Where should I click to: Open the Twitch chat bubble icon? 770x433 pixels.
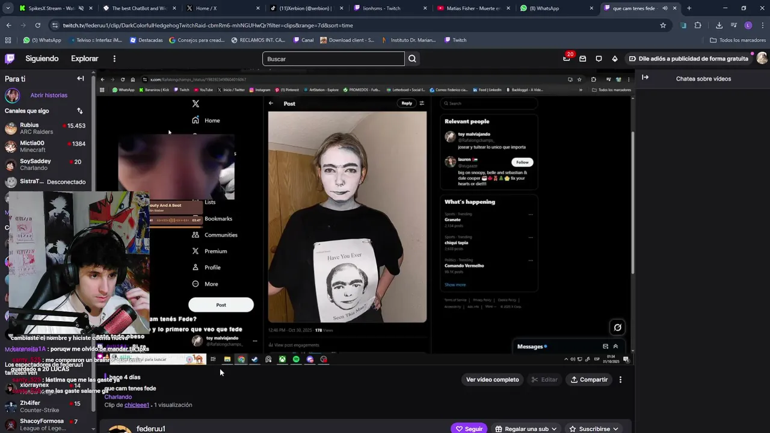[x=599, y=58]
